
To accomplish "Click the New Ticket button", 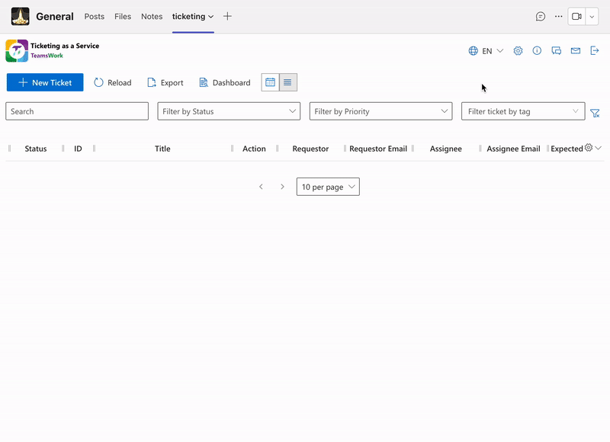I will pyautogui.click(x=45, y=82).
